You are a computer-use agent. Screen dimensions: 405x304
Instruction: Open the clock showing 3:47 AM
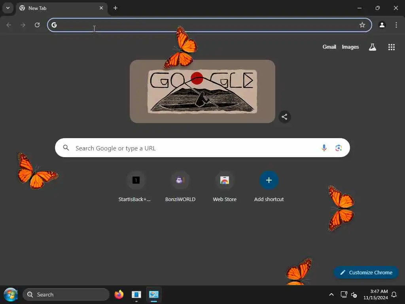coord(376,294)
